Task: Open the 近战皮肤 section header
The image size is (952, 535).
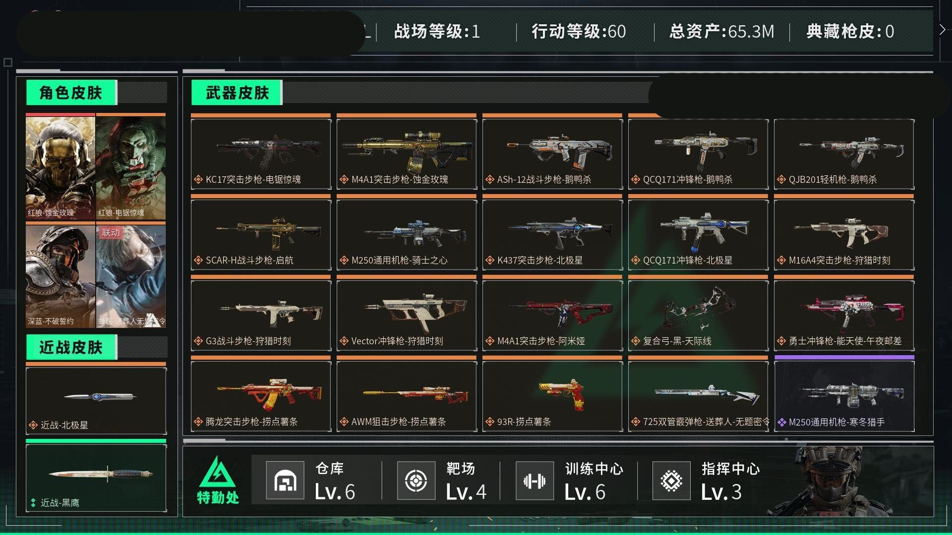Action: click(x=71, y=347)
